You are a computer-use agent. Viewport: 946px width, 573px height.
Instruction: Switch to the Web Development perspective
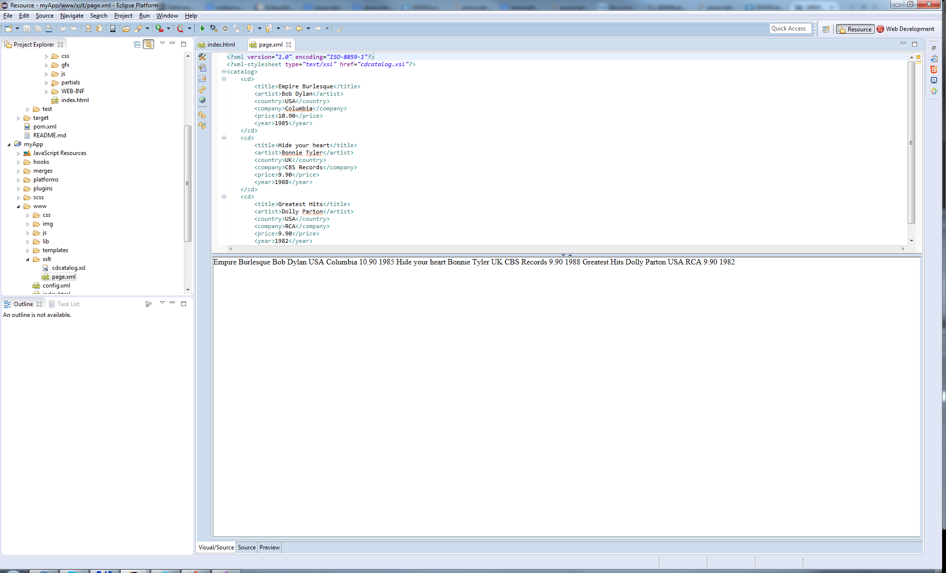pyautogui.click(x=905, y=29)
